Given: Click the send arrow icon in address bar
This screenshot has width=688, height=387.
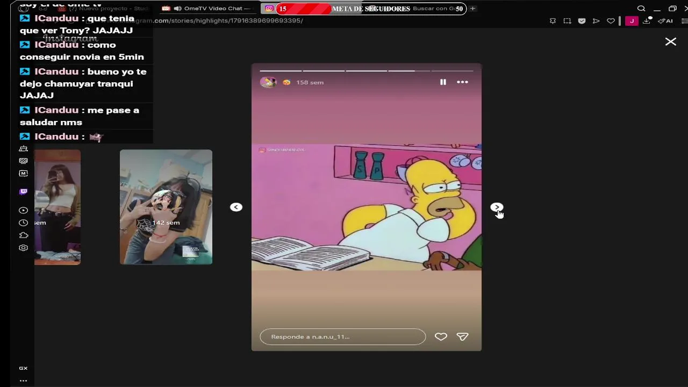Looking at the screenshot, I should coord(596,21).
